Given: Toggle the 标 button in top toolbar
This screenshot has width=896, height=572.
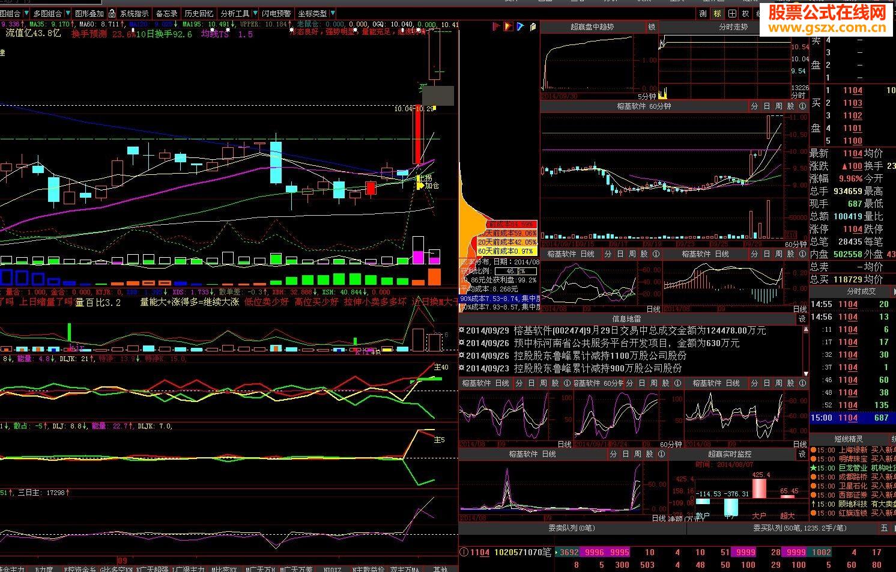Looking at the screenshot, I should (717, 13).
